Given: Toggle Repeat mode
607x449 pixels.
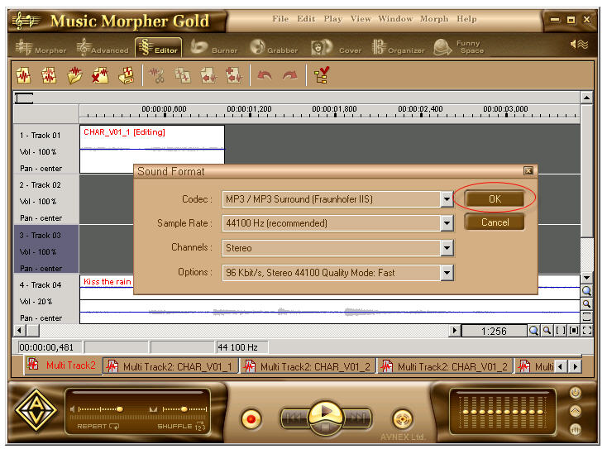Looking at the screenshot, I should coord(98,426).
